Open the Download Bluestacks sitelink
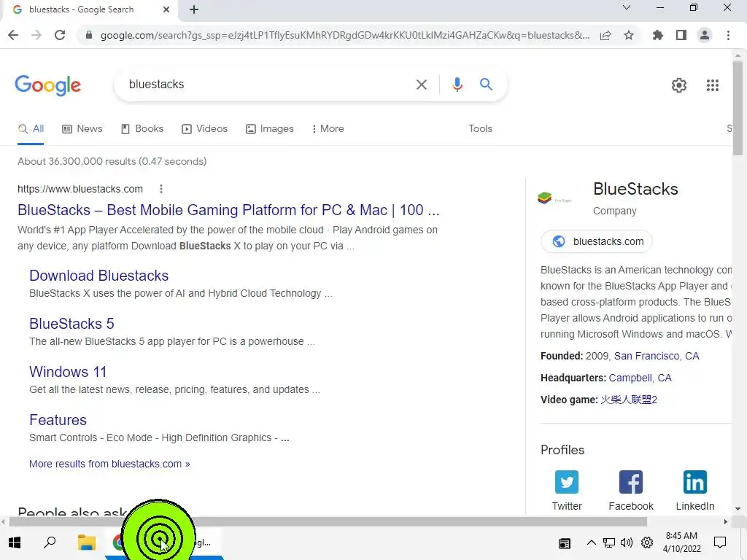The height and width of the screenshot is (560, 747). [x=98, y=276]
